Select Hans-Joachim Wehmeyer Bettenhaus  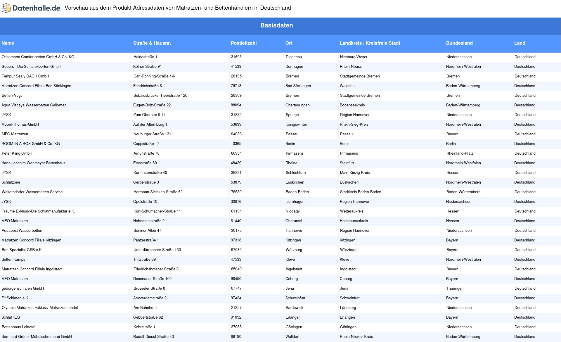(x=34, y=163)
